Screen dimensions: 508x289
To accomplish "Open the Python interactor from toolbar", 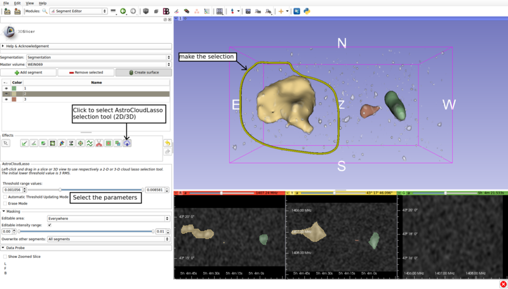I will [x=307, y=11].
